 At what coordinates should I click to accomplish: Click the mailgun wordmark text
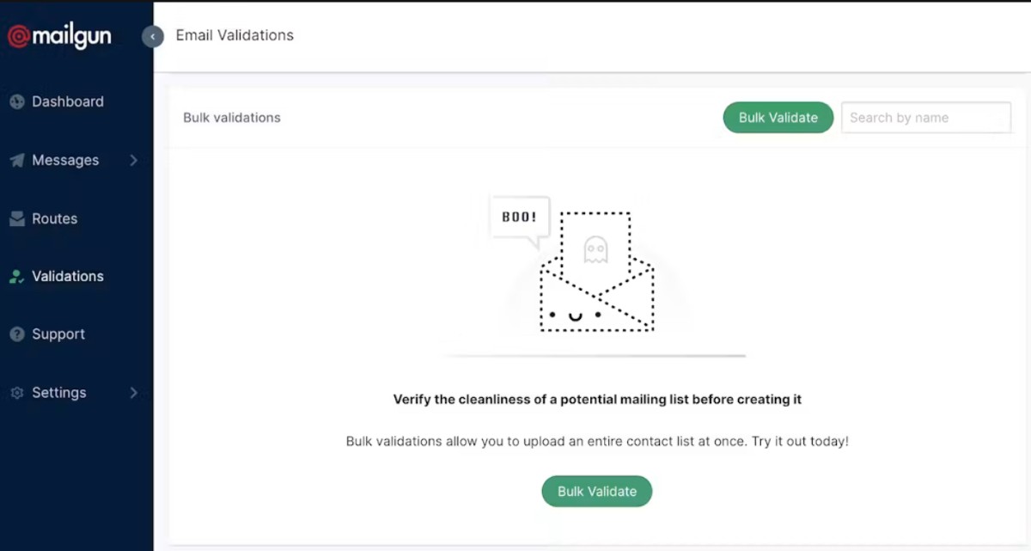[x=72, y=37]
